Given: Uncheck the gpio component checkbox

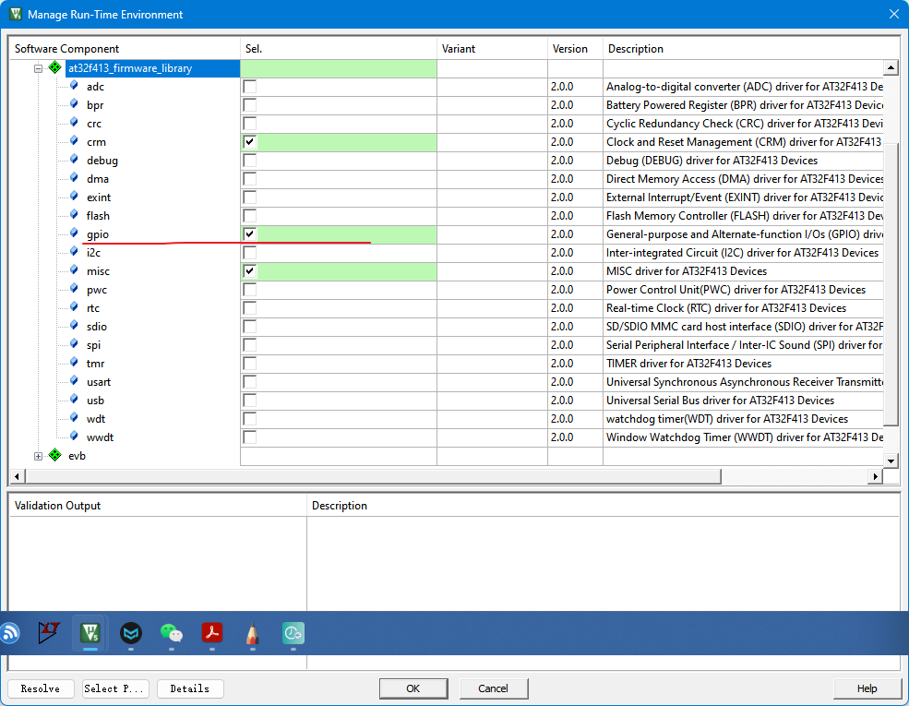Looking at the screenshot, I should click(250, 234).
